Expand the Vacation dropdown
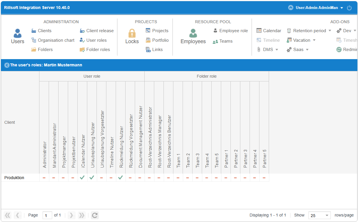Screen dimensions: 358x222 pos(314,40)
